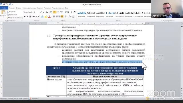
Task: Increase font size with grow font icon
Action: [x=41, y=12]
